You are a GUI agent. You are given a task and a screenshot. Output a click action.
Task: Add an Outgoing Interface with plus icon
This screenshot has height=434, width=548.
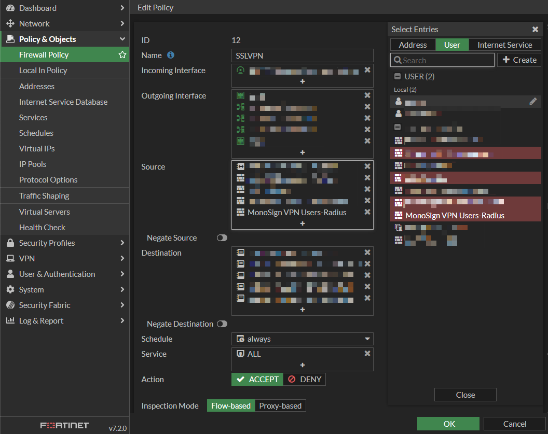point(303,152)
